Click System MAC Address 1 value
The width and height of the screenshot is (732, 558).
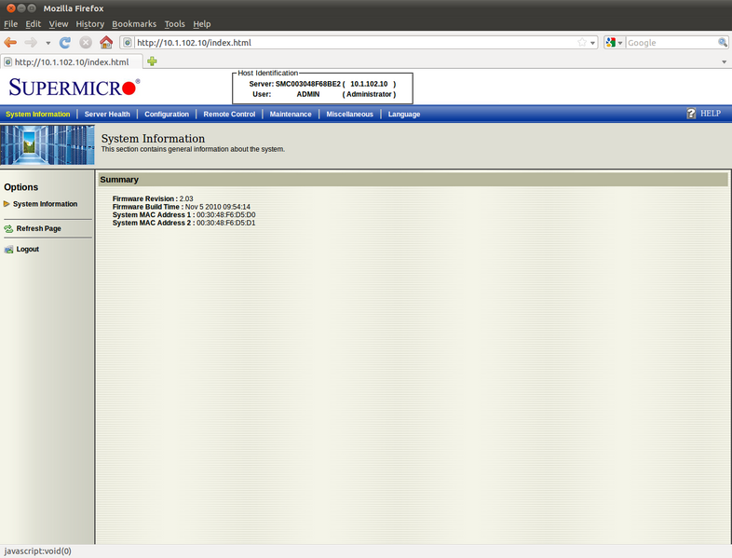coord(226,215)
